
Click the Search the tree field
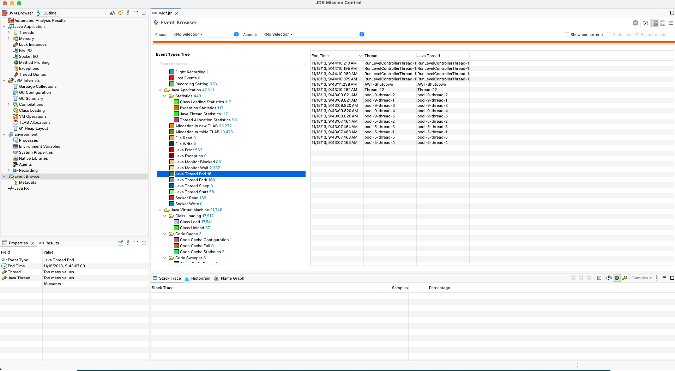231,64
